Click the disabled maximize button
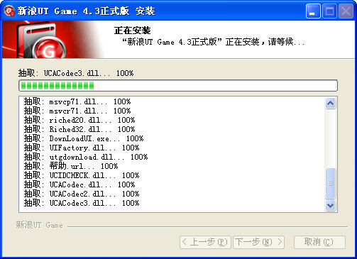357x259 pixels. 330,11
